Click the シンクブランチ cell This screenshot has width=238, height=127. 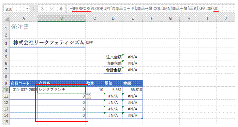tap(61, 90)
